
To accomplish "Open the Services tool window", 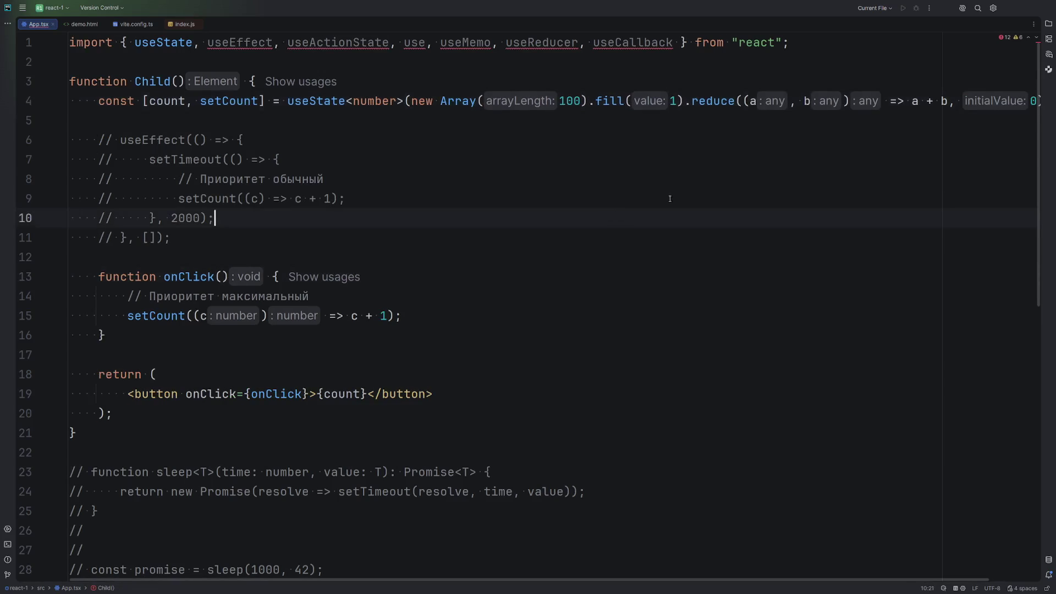I will coord(7,529).
